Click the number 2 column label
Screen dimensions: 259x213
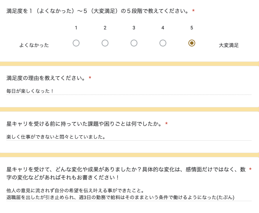(105, 28)
